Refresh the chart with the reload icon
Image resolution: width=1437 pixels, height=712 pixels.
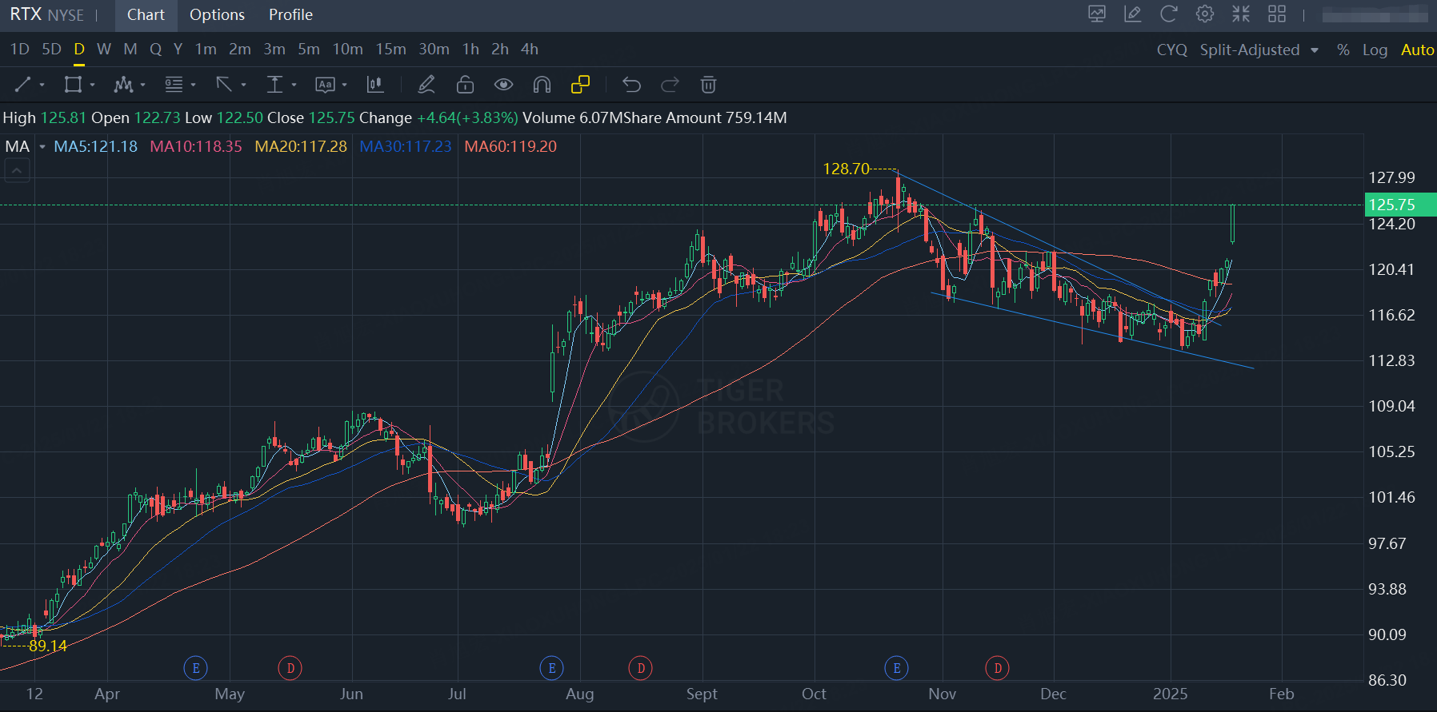(1168, 14)
